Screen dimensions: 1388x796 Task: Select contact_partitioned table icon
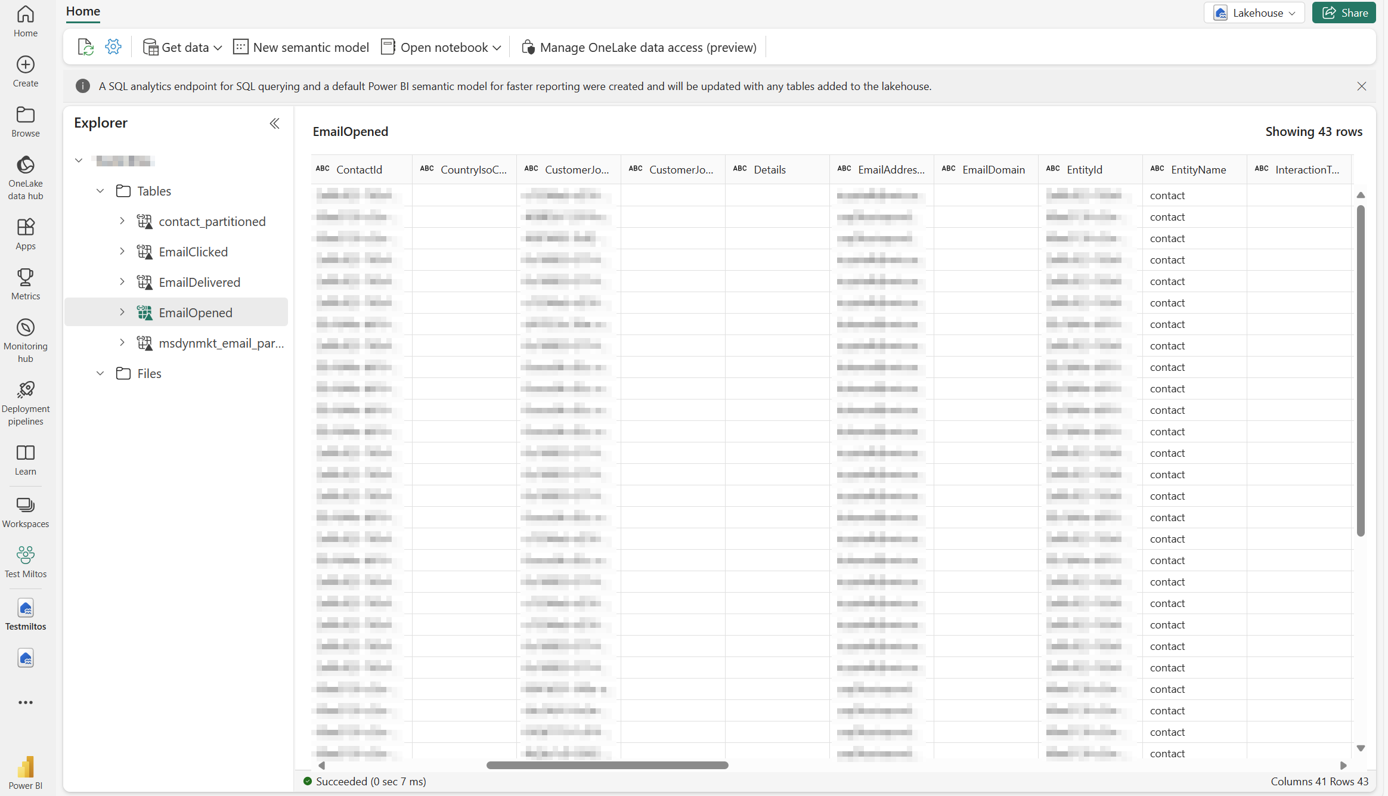(x=144, y=222)
